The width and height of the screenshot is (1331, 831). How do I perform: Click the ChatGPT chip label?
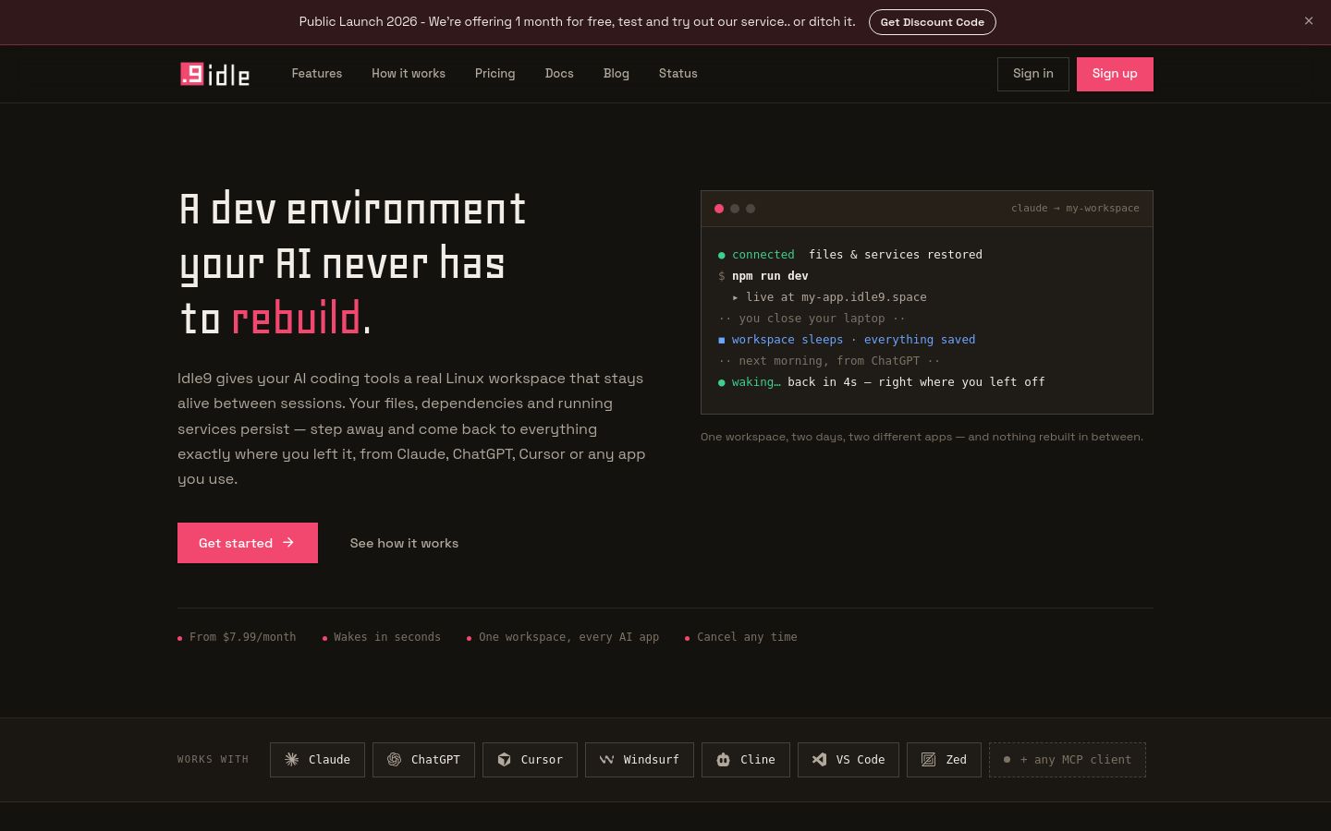point(435,760)
